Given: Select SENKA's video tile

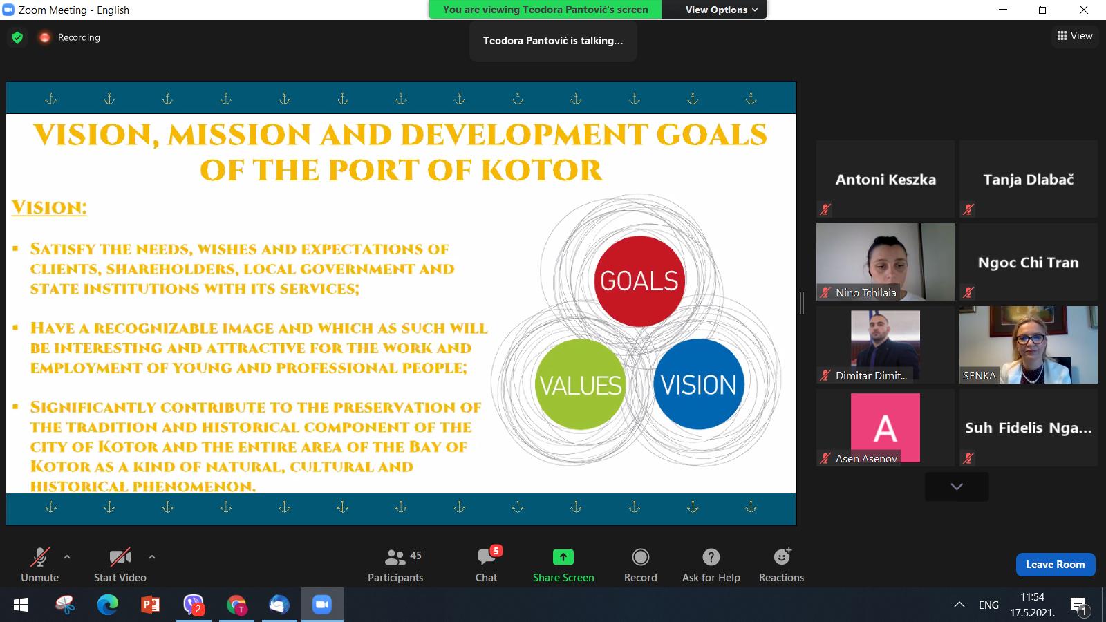Looking at the screenshot, I should tap(1029, 345).
